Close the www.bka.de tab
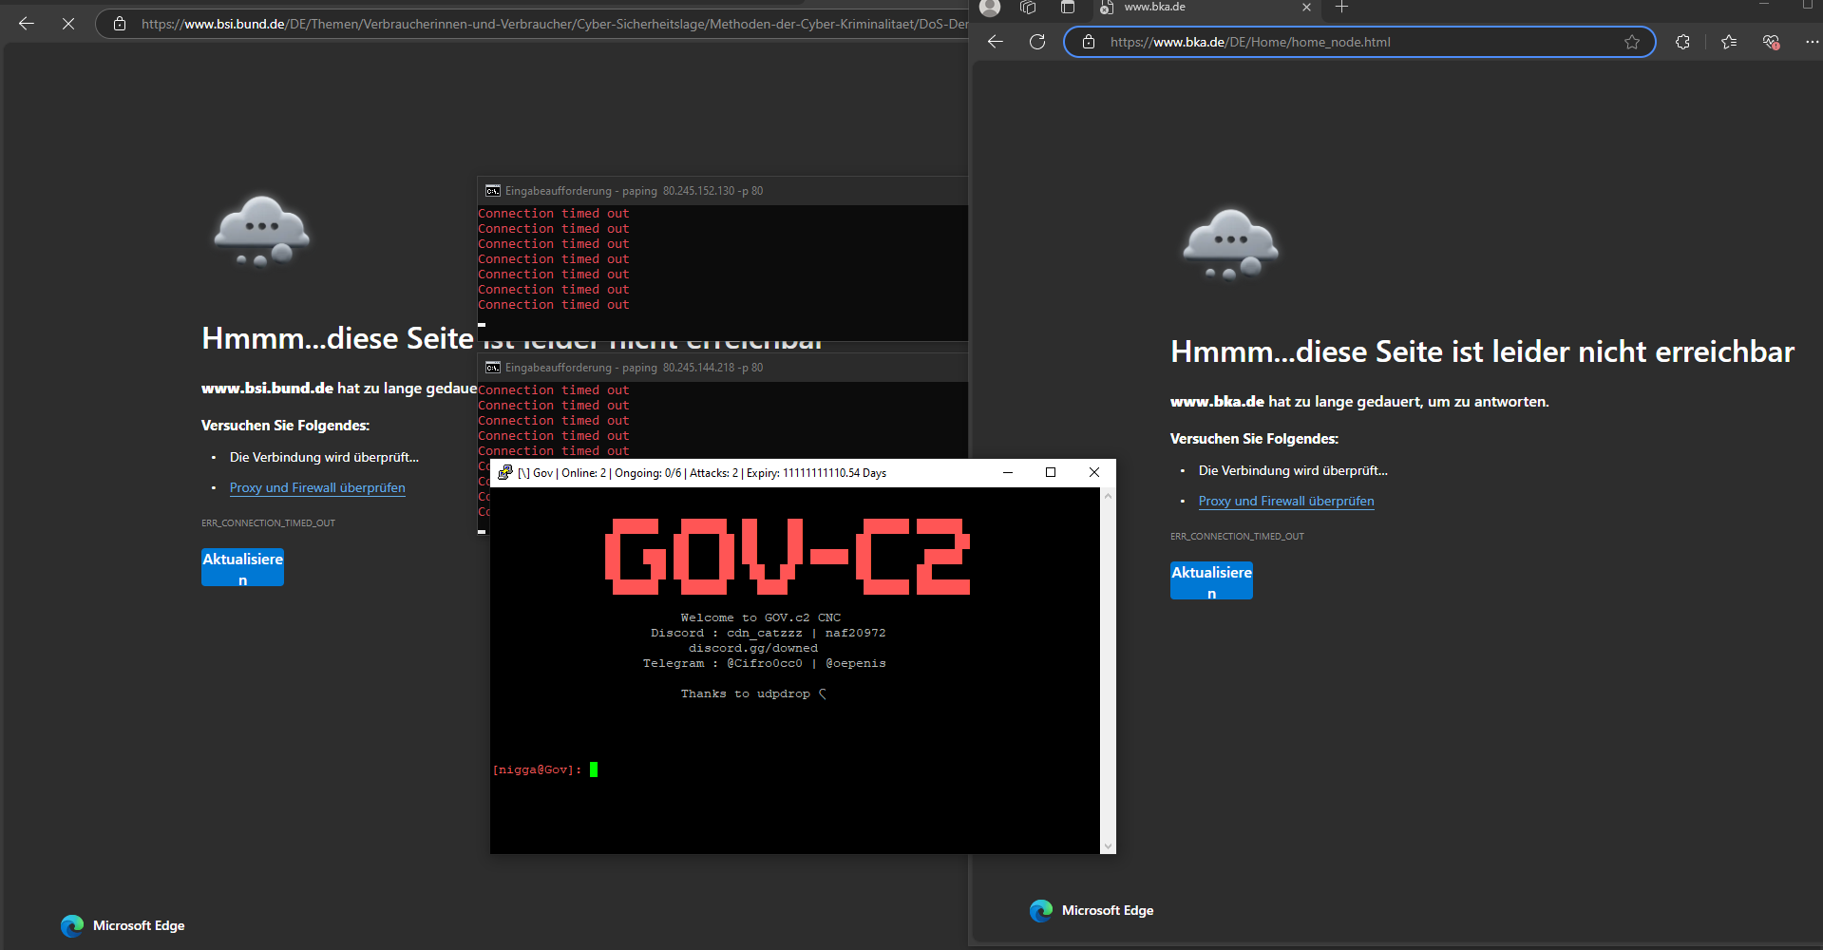This screenshot has width=1823, height=950. pos(1306,8)
